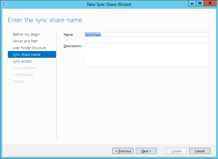Click the Confirmation step in the sidebar
Viewport: 218px width, 159px height.
click(x=23, y=75)
